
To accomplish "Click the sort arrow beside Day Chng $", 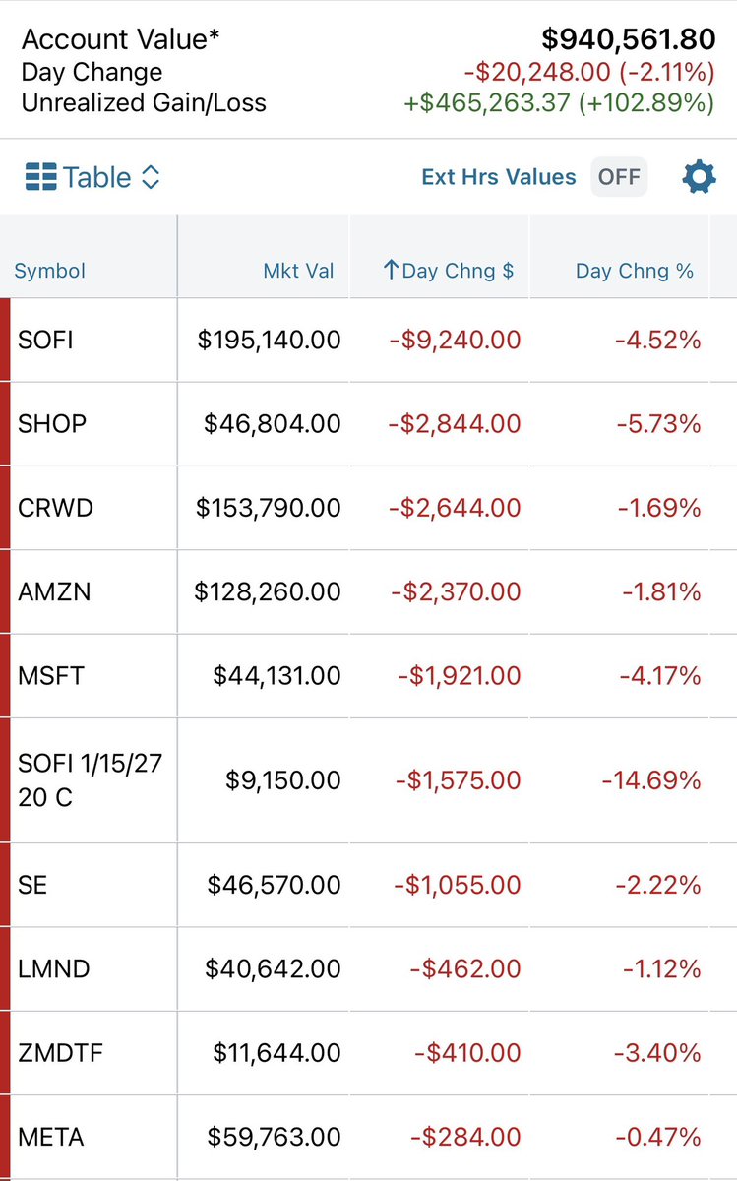I will click(x=391, y=271).
